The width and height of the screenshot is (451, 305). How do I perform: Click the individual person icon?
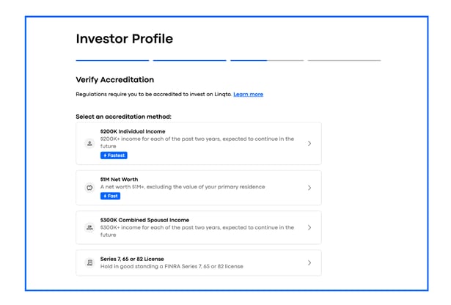[x=89, y=144]
